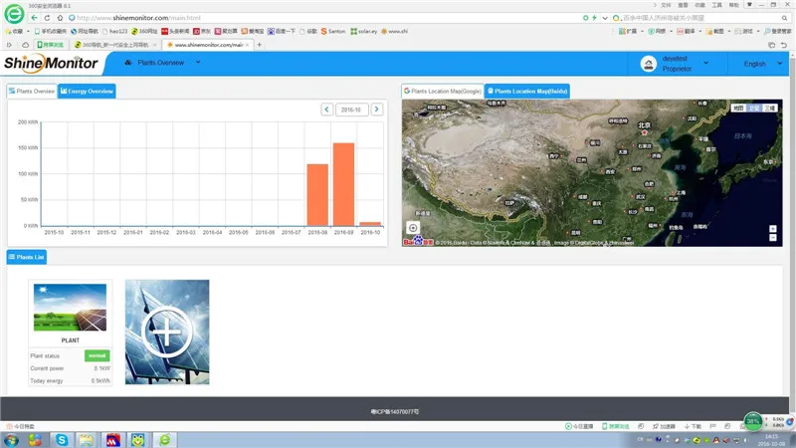The width and height of the screenshot is (796, 448).
Task: Click the 360 browser green logo
Action: pyautogui.click(x=14, y=14)
